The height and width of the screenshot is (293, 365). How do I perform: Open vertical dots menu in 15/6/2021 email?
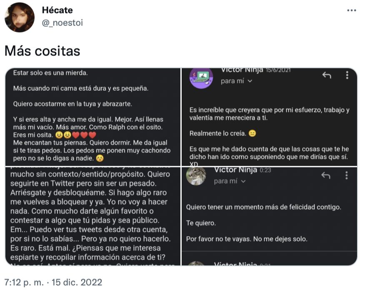coord(347,75)
